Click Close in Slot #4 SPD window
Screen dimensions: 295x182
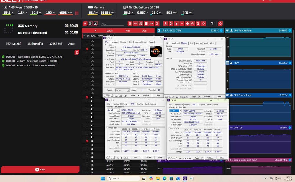222,158
